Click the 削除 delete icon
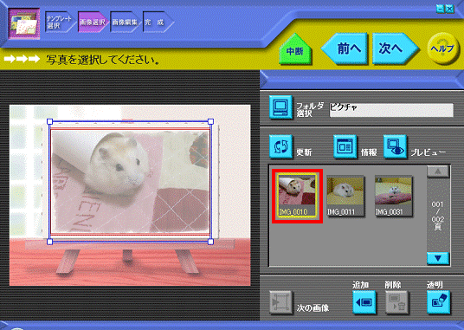464x330 pixels. tap(396, 302)
